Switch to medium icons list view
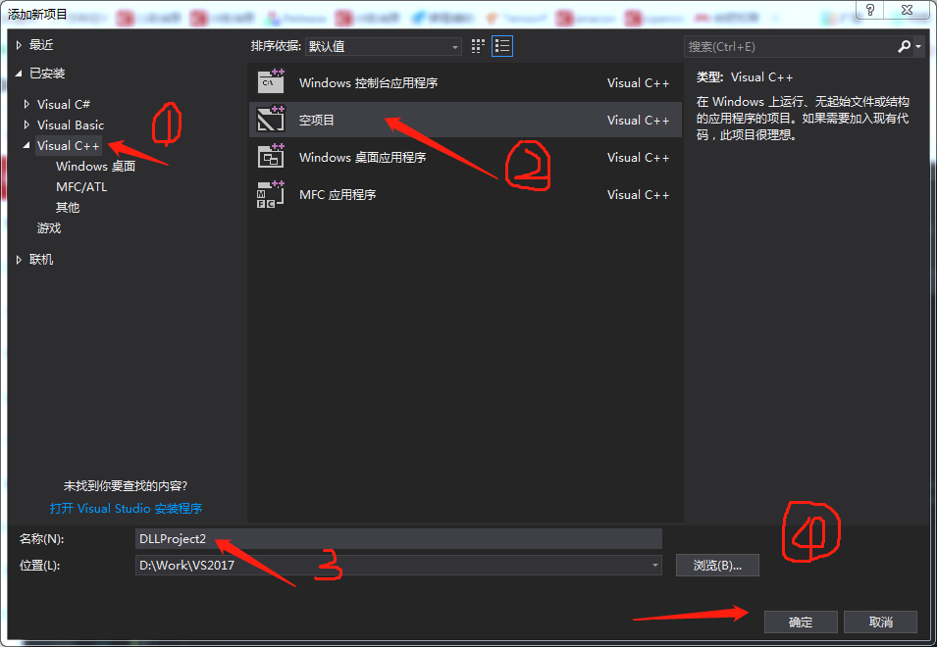The height and width of the screenshot is (647, 937). 502,46
